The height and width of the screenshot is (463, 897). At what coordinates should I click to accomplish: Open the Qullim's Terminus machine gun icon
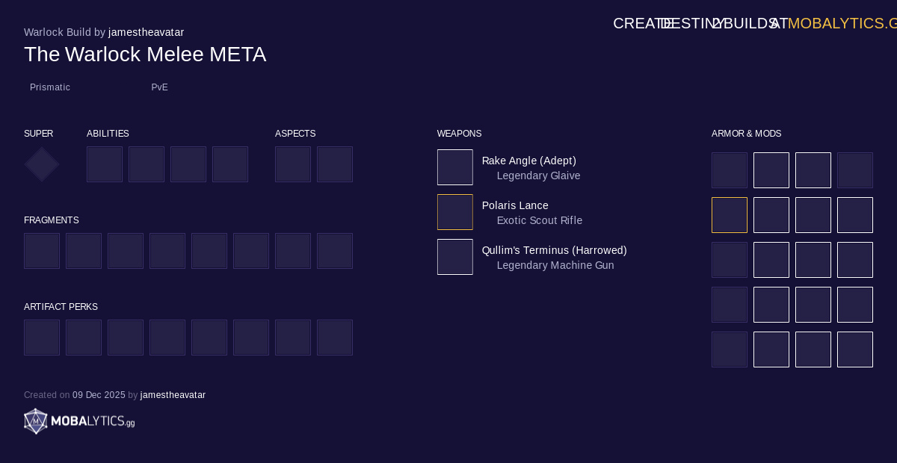(455, 257)
